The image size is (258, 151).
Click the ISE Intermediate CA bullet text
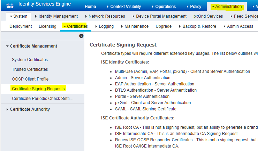pos(177,134)
